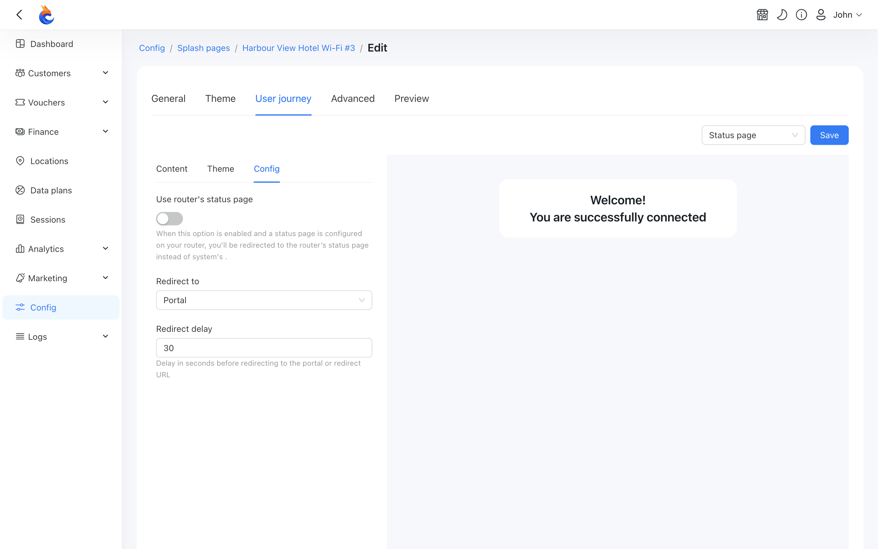Click the Customers group icon
Image resolution: width=878 pixels, height=549 pixels.
tap(20, 73)
